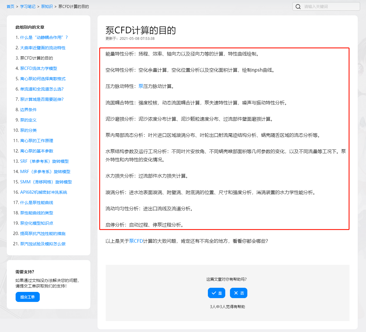Select MRF(多参考系)旋转模型 article

click(x=45, y=172)
